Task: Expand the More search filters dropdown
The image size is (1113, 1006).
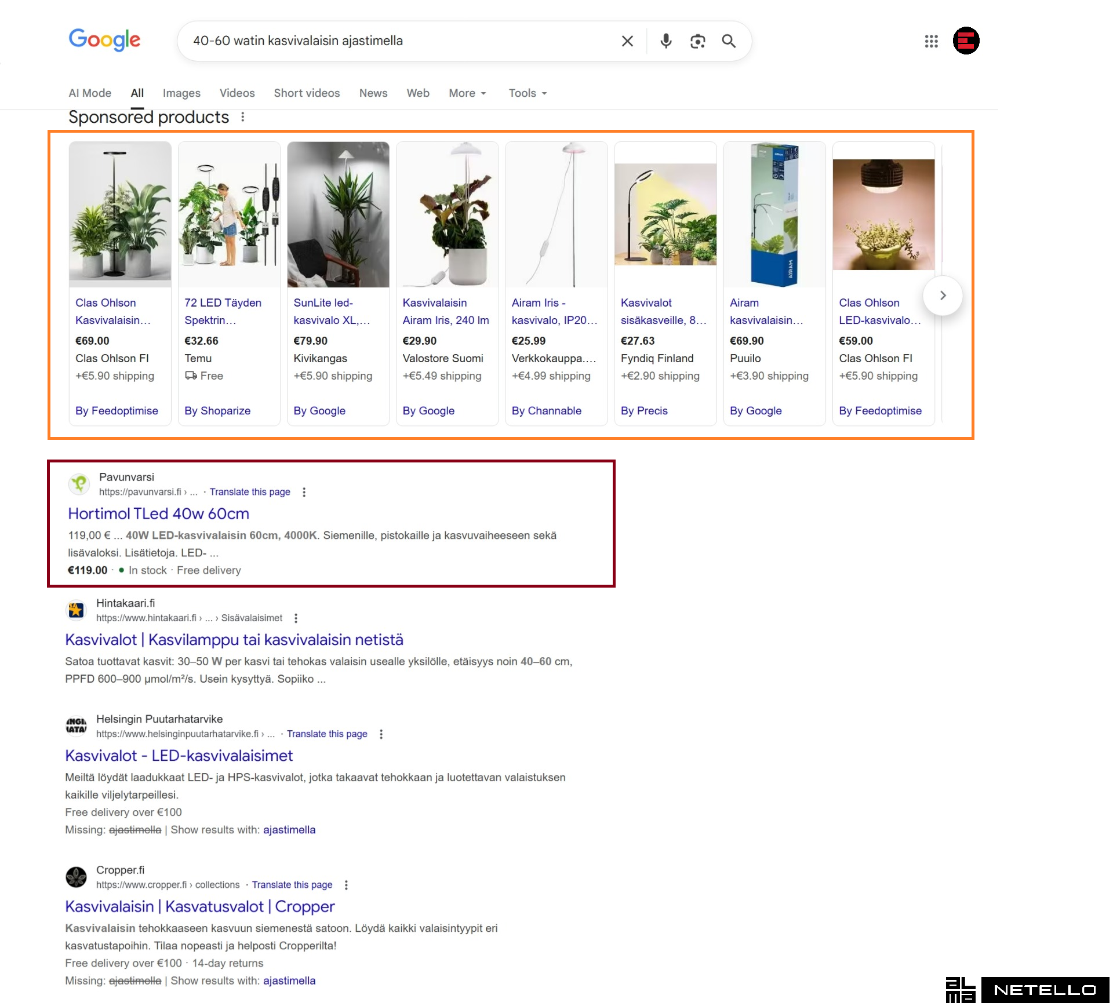Action: [x=467, y=93]
